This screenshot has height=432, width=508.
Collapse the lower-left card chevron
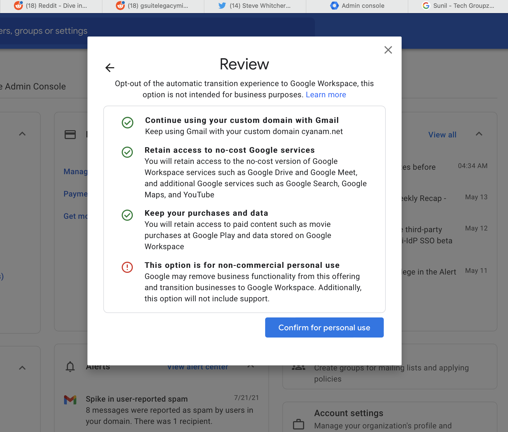click(x=22, y=368)
